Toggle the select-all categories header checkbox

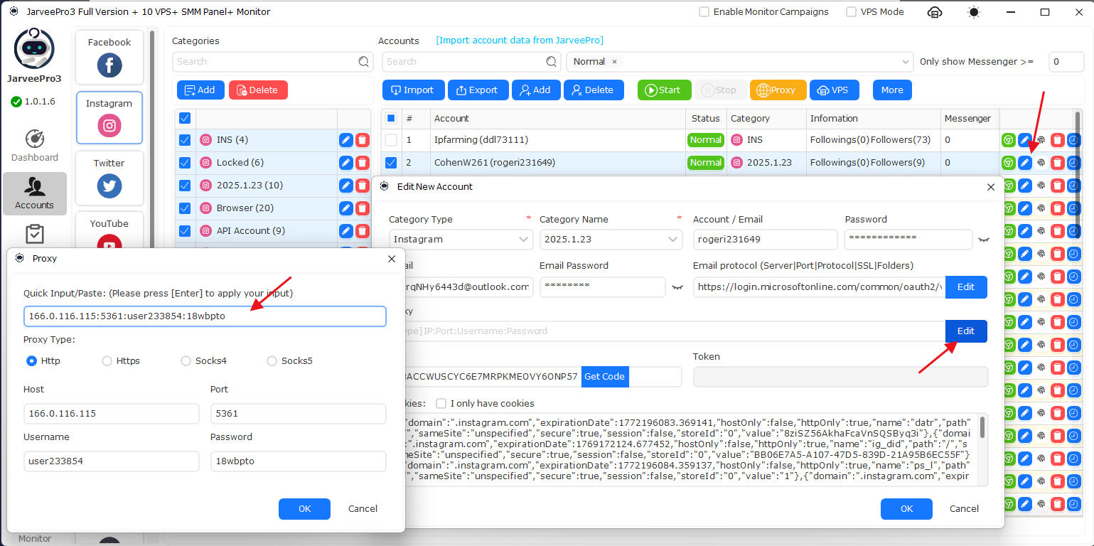185,118
